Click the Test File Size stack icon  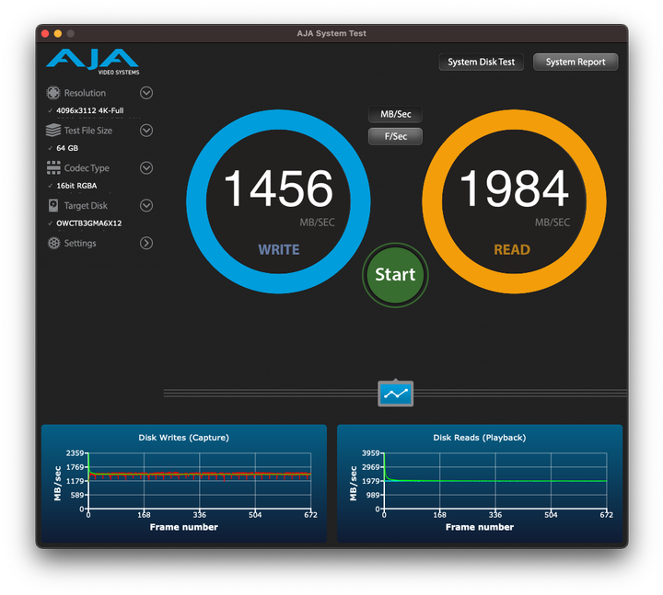(53, 131)
